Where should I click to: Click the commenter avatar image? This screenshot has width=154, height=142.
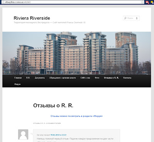23,135
